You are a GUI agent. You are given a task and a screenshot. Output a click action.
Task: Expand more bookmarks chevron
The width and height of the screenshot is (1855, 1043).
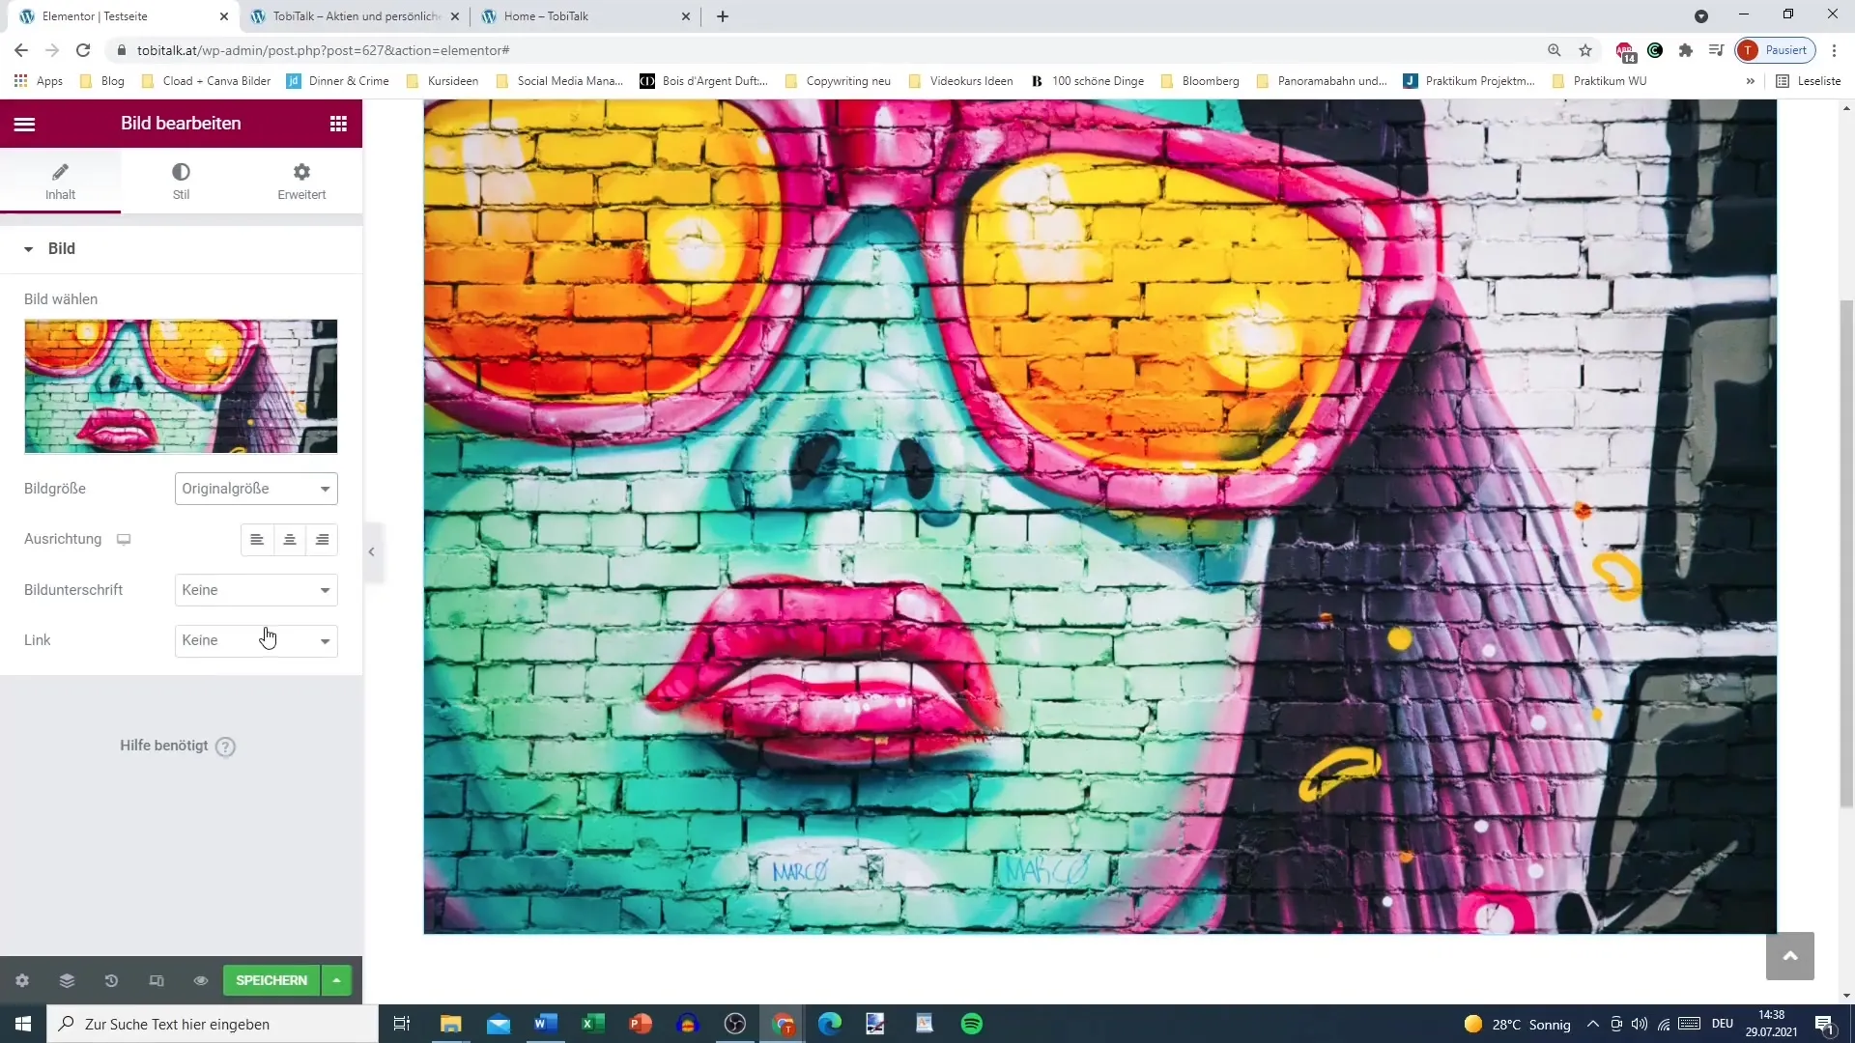[x=1750, y=81]
